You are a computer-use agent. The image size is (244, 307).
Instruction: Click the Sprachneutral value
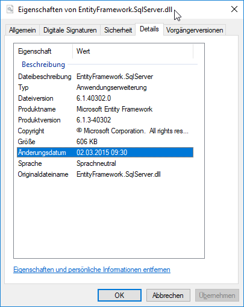tap(96, 163)
